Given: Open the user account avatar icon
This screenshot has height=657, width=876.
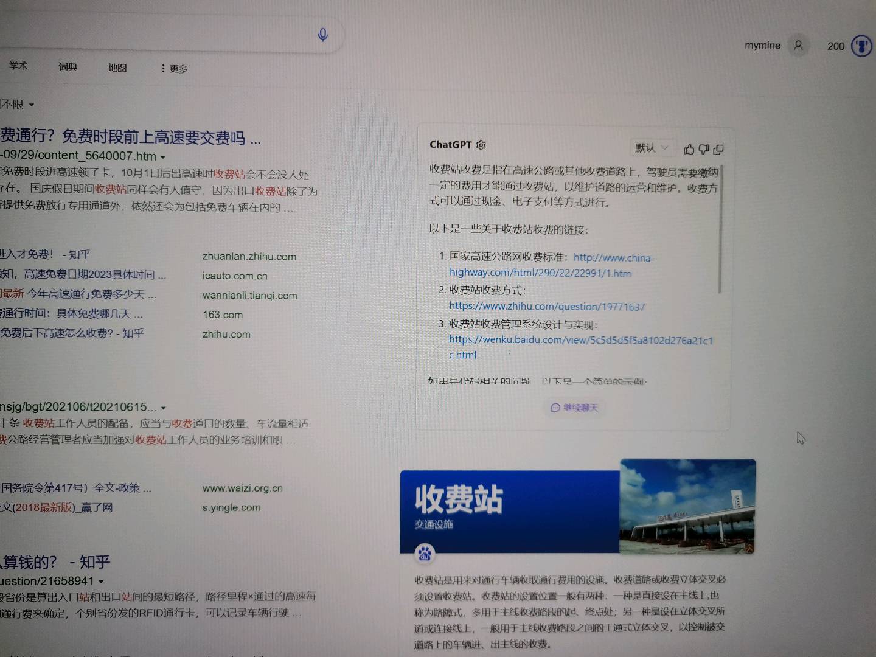Looking at the screenshot, I should click(798, 46).
